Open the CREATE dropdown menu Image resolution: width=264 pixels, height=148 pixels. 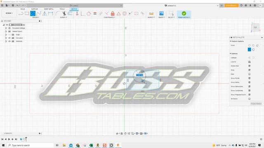point(35,17)
